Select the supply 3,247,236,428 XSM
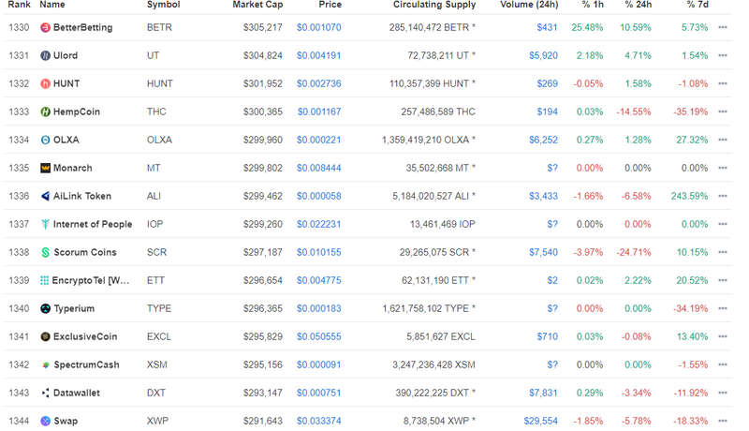Screen dimensions: 749x431 tap(433, 365)
